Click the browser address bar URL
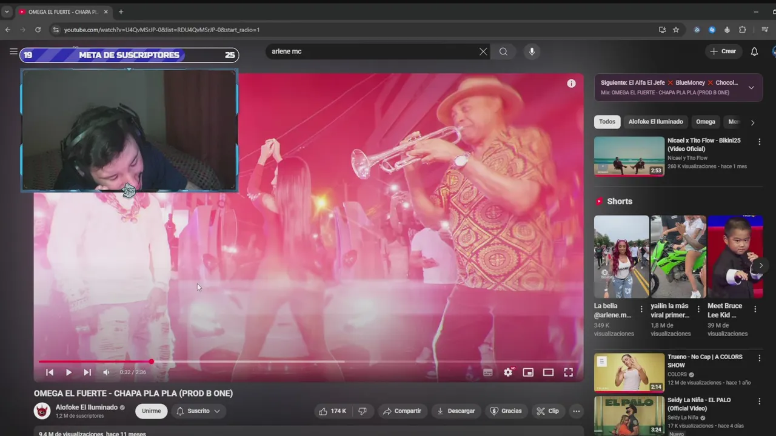776x436 pixels. [x=162, y=30]
